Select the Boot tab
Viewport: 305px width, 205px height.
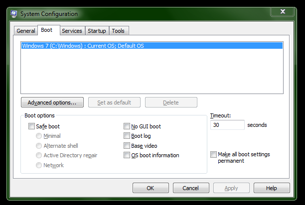(x=49, y=30)
